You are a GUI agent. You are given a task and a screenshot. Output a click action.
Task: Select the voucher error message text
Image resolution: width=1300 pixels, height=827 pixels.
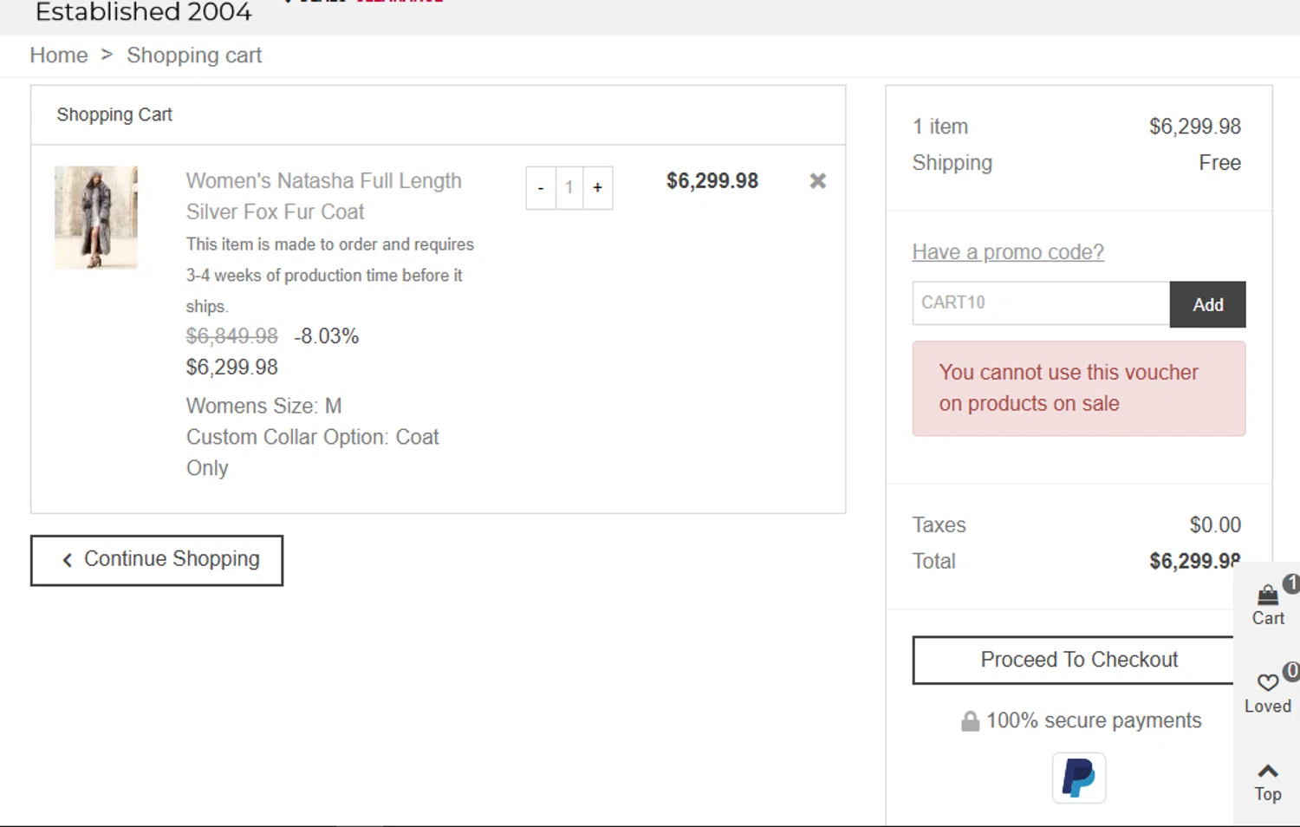coord(1068,388)
